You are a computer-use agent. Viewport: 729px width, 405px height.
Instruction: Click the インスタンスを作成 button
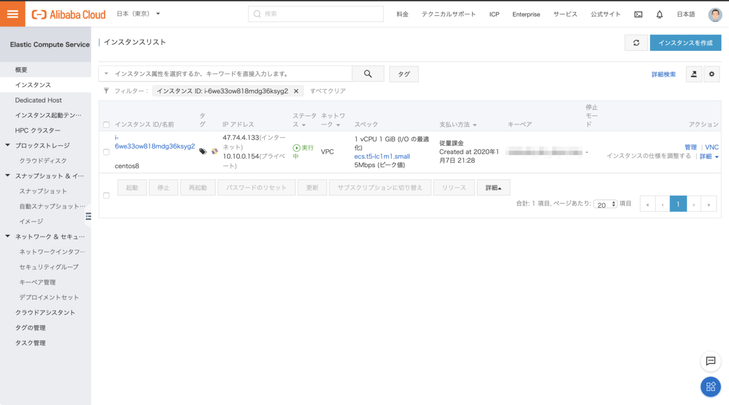685,43
